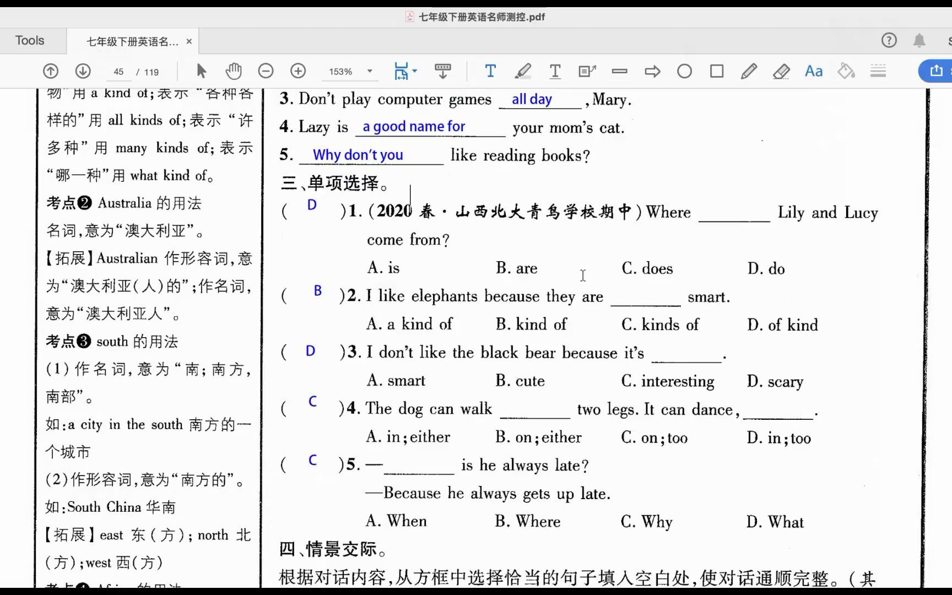Select the arrow drawing tool
The height and width of the screenshot is (595, 952).
(x=652, y=71)
